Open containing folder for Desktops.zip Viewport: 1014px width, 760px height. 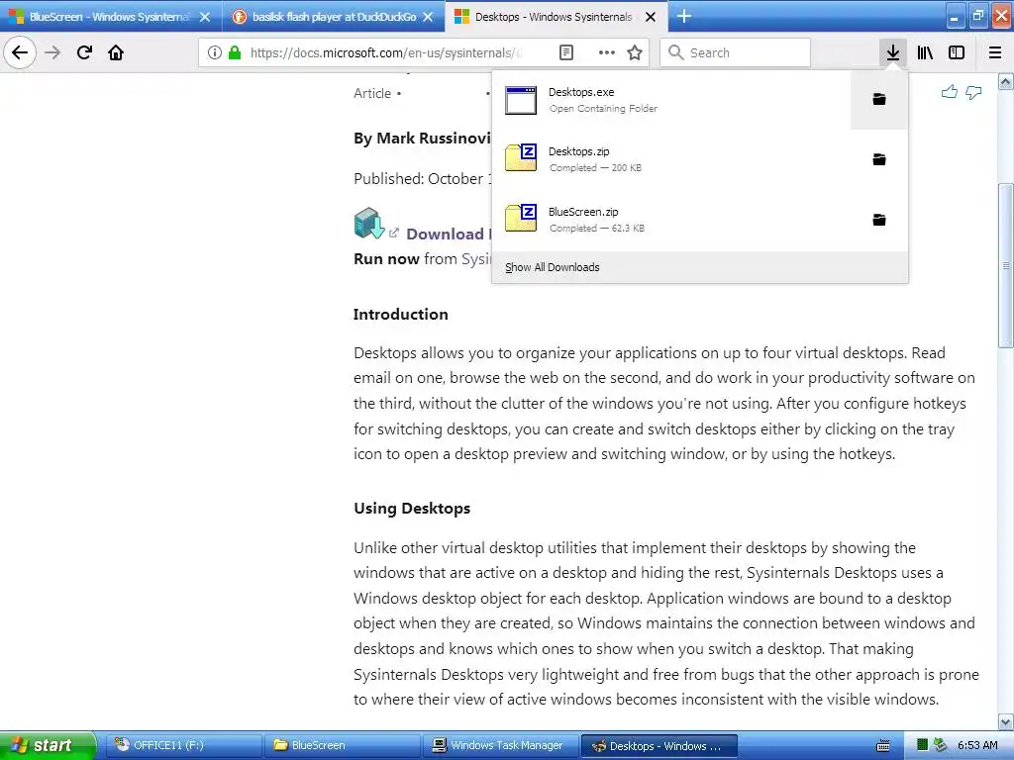(879, 159)
